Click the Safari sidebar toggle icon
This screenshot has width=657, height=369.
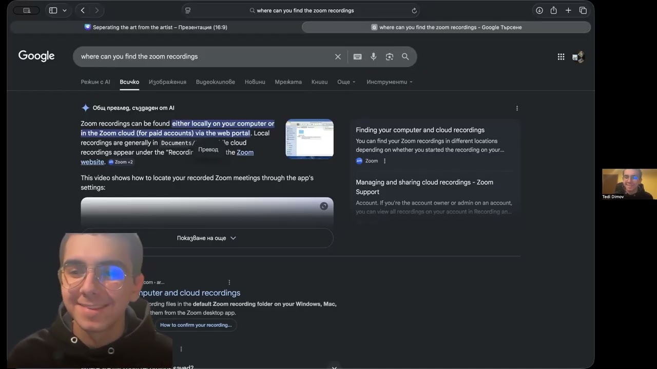pyautogui.click(x=53, y=10)
